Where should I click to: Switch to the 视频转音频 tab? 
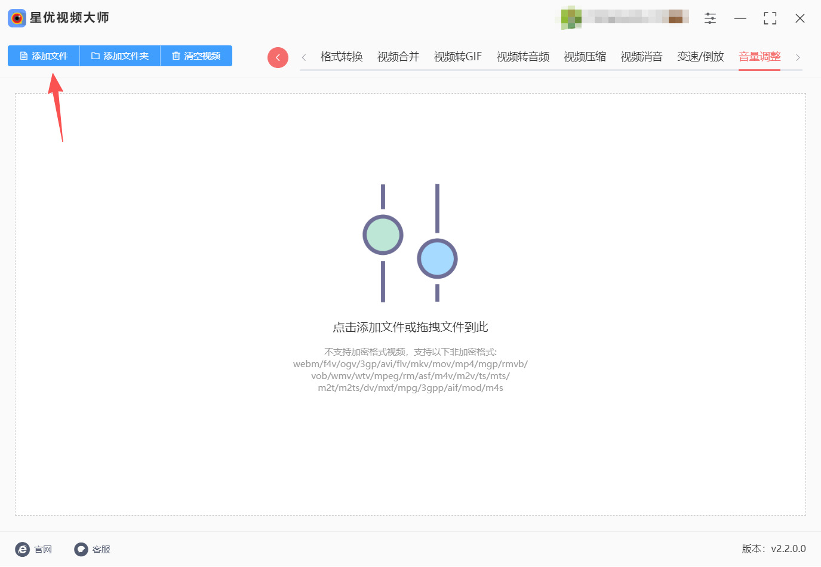[x=523, y=57]
